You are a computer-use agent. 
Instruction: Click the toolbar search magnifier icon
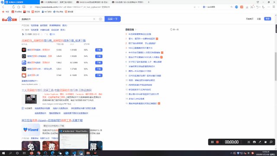(232, 7)
